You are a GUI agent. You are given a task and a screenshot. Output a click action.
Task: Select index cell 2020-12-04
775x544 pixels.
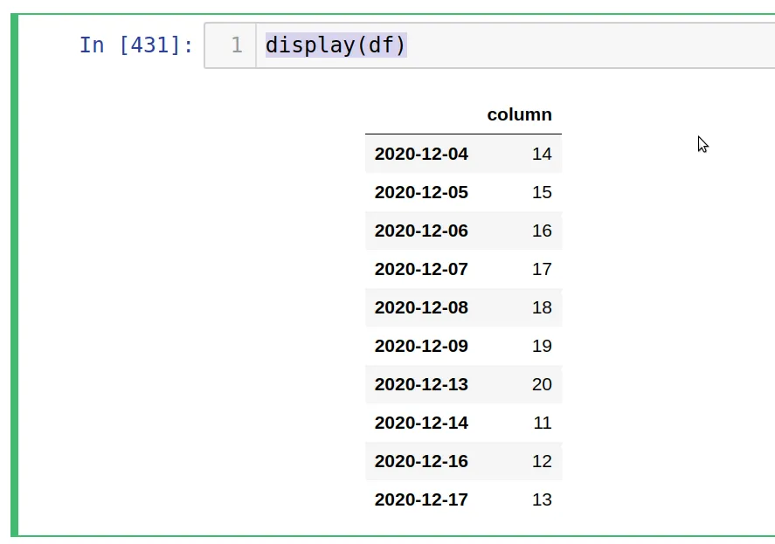click(421, 155)
